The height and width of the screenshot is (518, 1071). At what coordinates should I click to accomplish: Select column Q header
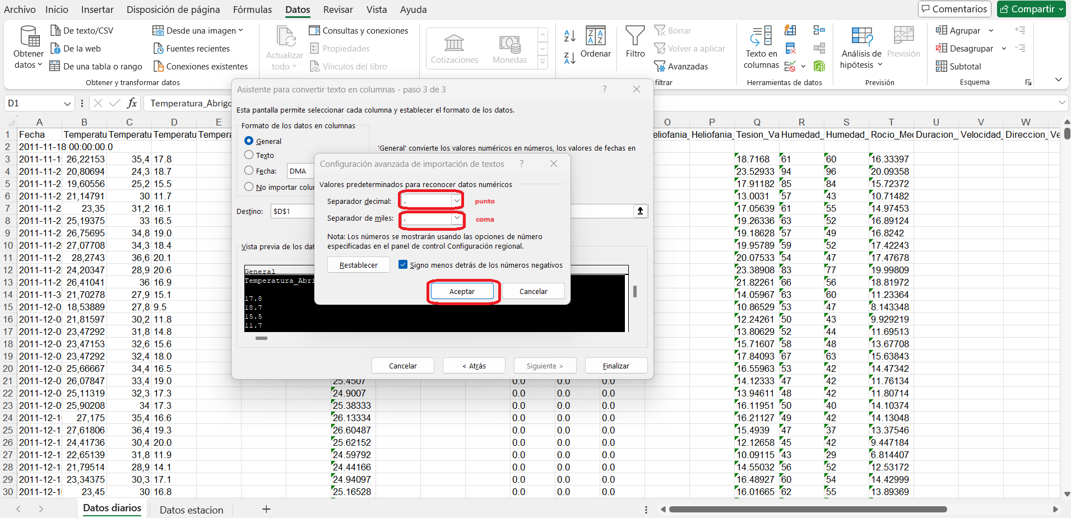[757, 122]
